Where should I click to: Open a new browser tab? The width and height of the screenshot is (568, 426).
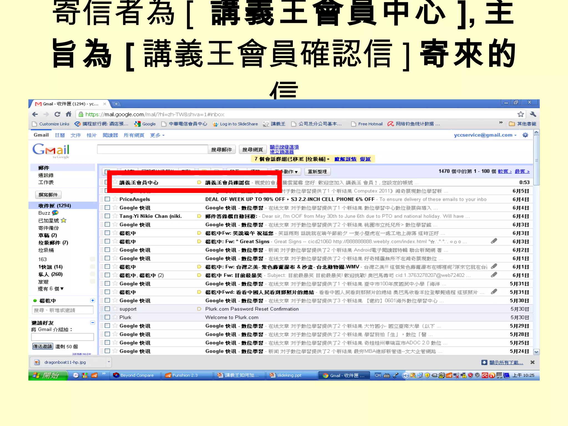click(116, 104)
